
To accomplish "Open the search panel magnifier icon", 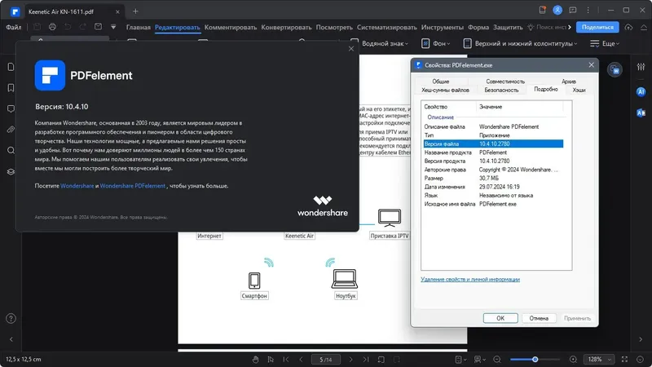I will pos(11,150).
